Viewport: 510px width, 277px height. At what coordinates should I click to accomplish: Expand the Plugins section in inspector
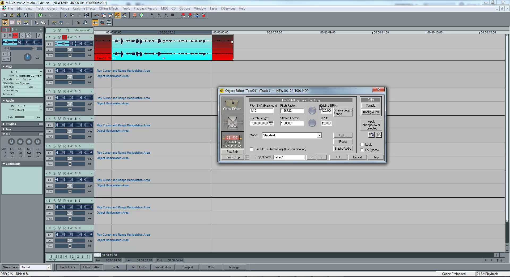coord(3,124)
